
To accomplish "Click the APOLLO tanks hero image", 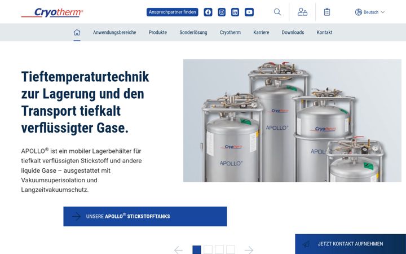I will coord(292,121).
